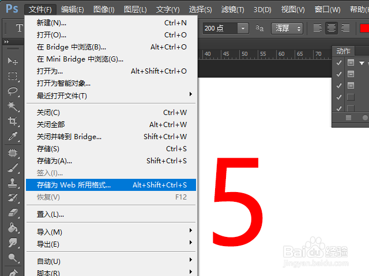
Task: Click the anti-aliasing aa icon
Action: tap(259, 28)
